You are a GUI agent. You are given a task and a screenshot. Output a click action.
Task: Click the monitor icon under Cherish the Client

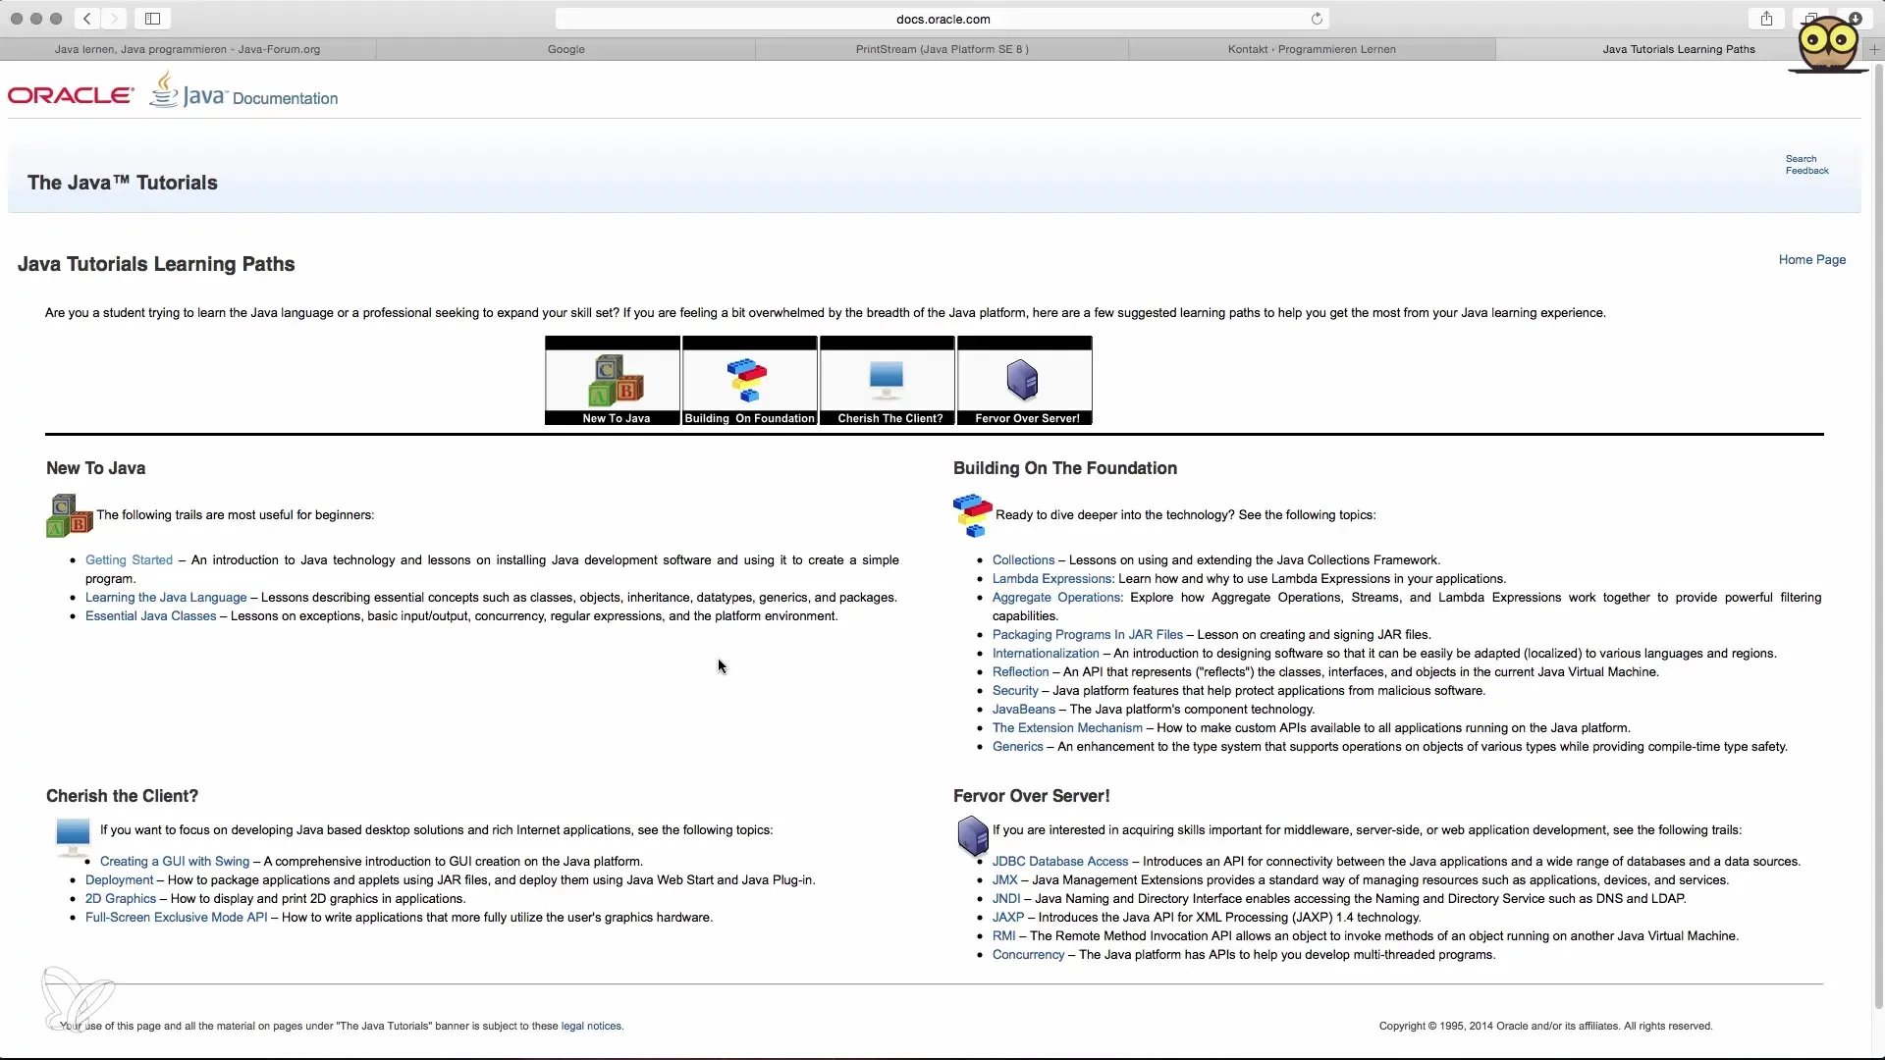pyautogui.click(x=73, y=836)
